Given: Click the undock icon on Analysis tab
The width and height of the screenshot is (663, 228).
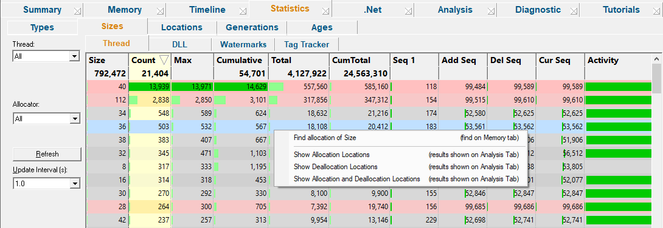Looking at the screenshot, I should [x=490, y=11].
